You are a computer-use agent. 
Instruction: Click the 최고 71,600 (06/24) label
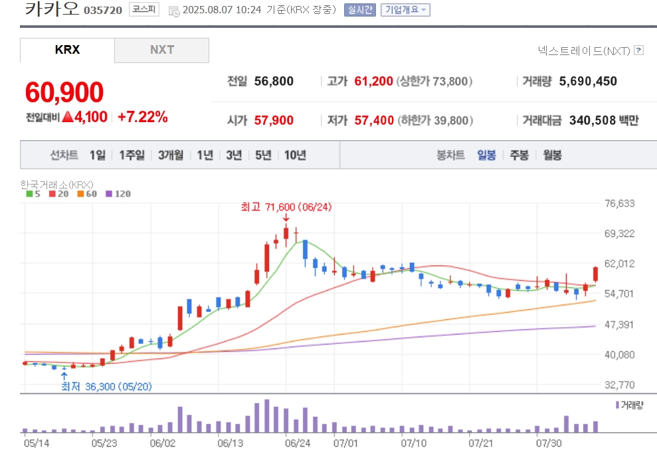point(286,207)
